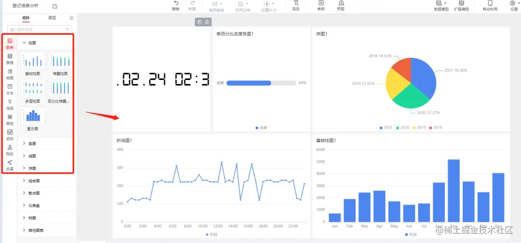The image size is (521, 243).
Task: Click the delete trash icon above widget
Action: pos(207,22)
